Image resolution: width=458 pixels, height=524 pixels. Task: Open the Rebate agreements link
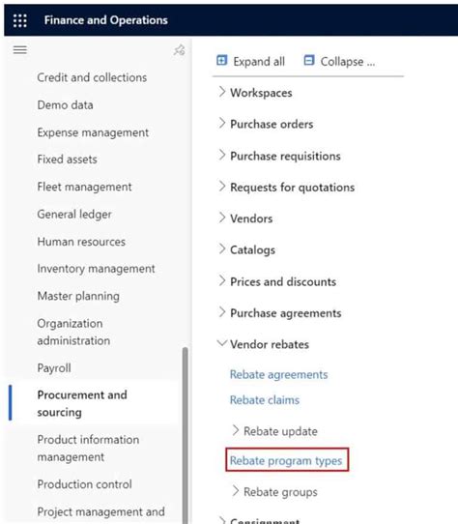(278, 374)
